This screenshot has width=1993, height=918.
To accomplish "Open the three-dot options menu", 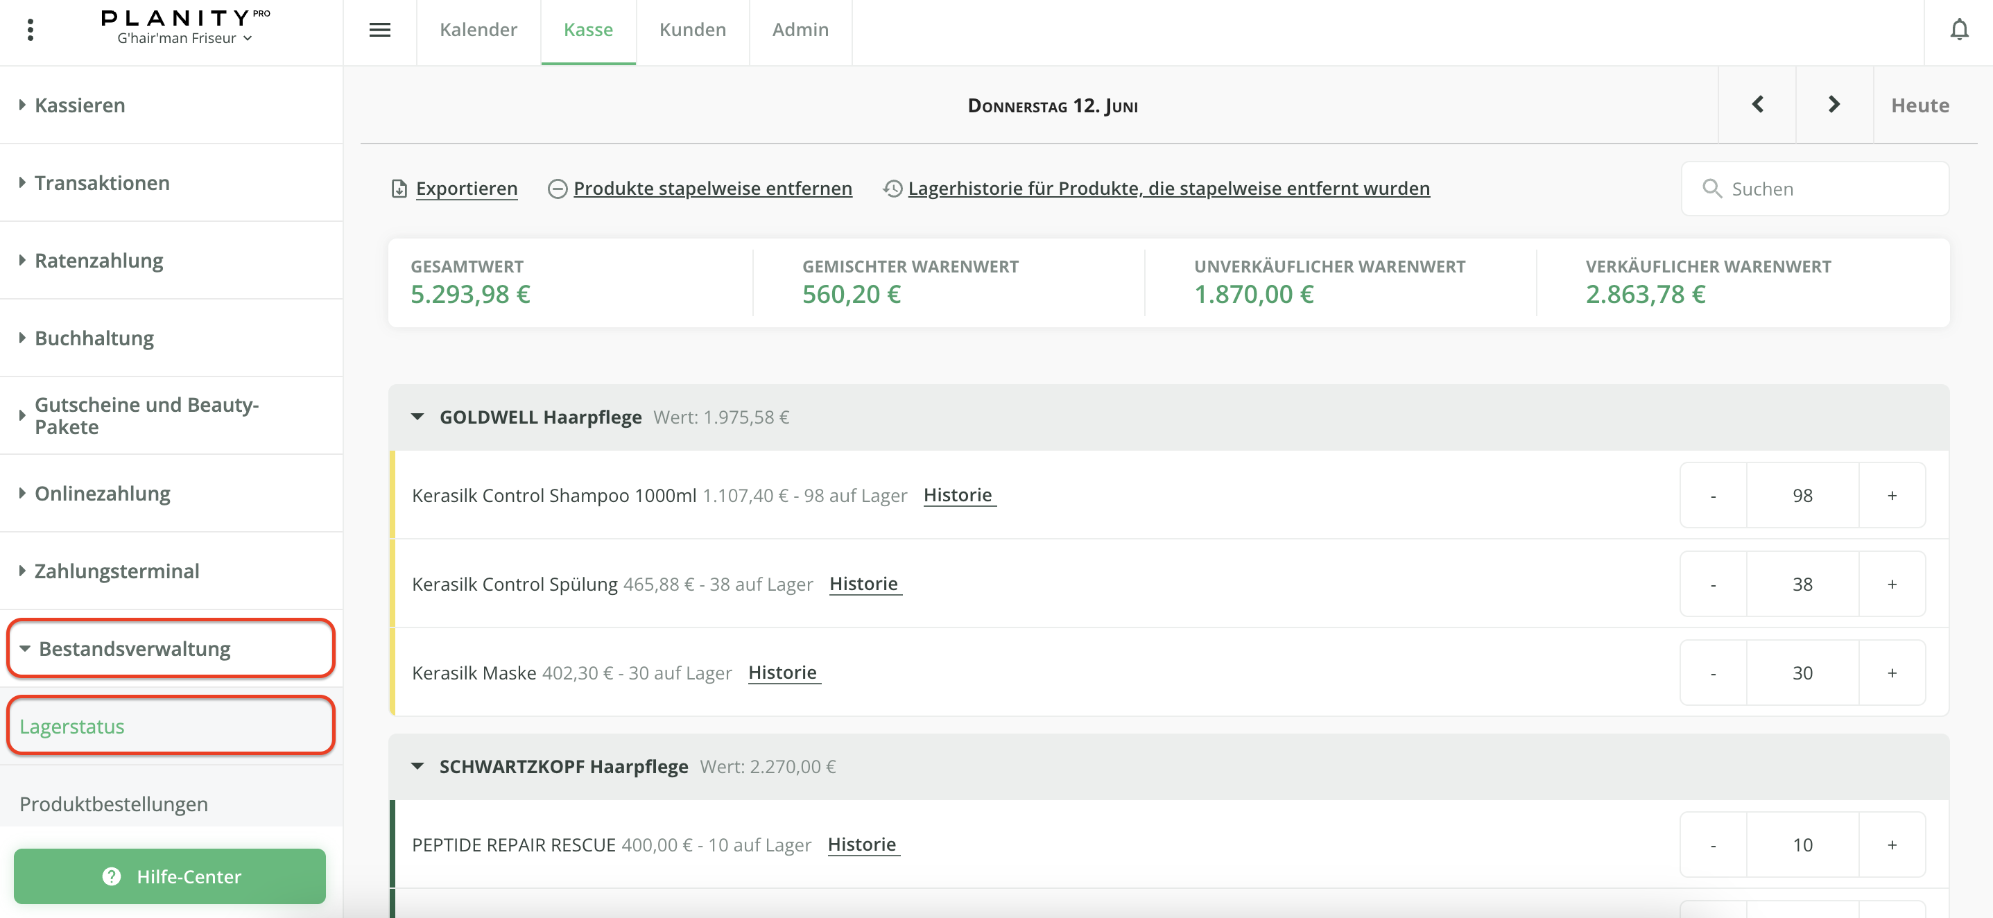I will click(x=31, y=29).
